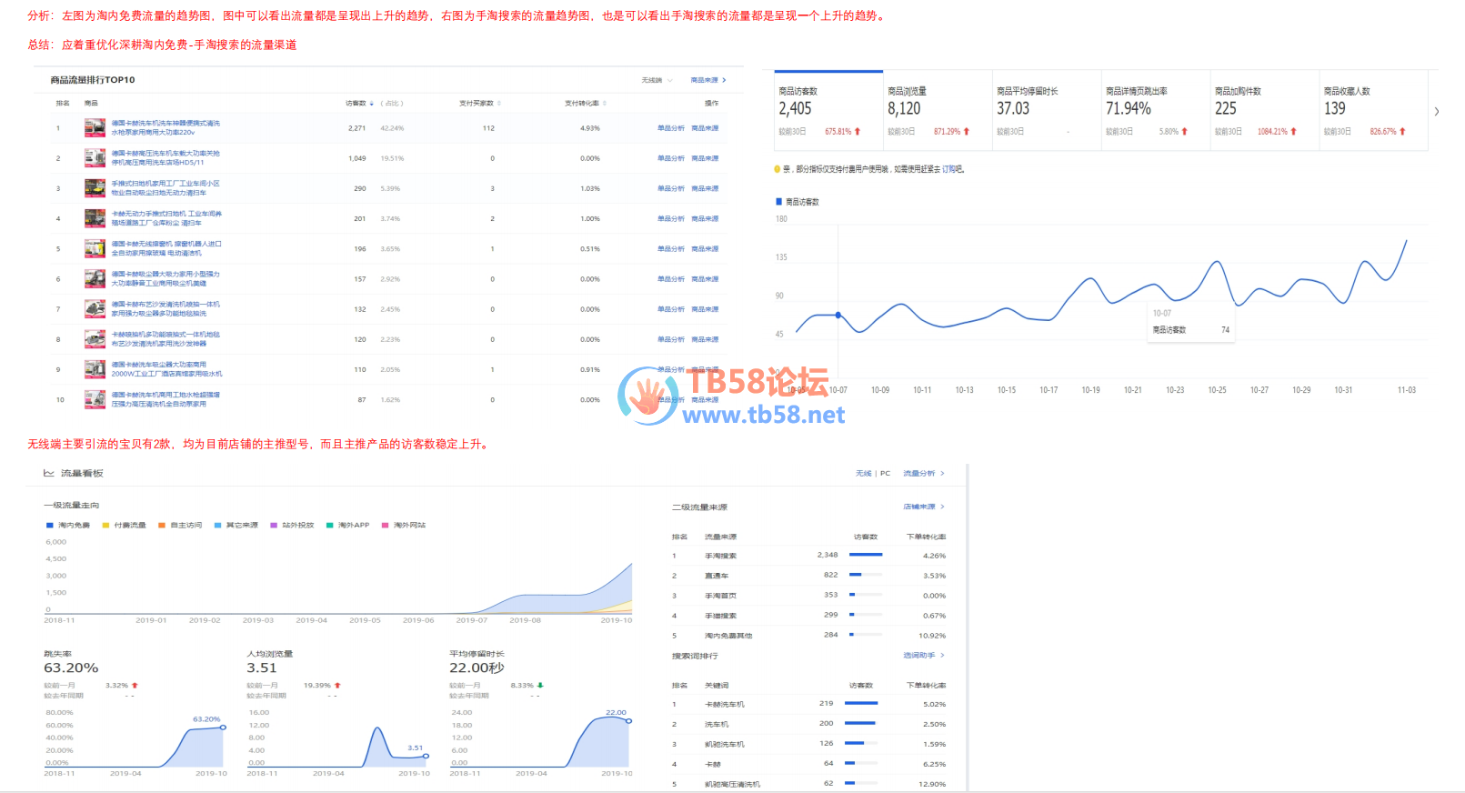Click the 3.51 人均浏览量 chart endpoint

tap(426, 756)
